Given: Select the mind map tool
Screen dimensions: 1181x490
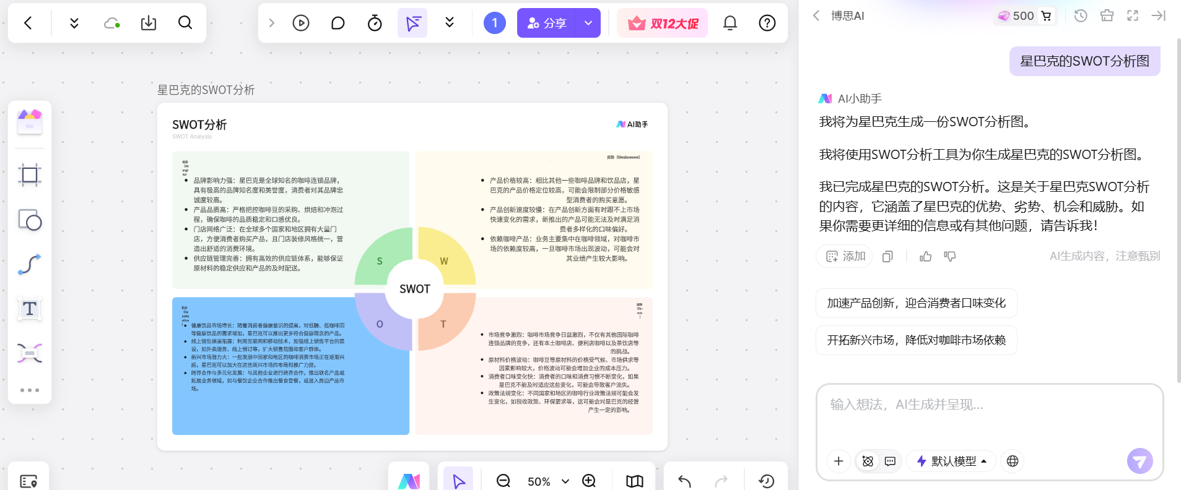Looking at the screenshot, I should pyautogui.click(x=30, y=353).
